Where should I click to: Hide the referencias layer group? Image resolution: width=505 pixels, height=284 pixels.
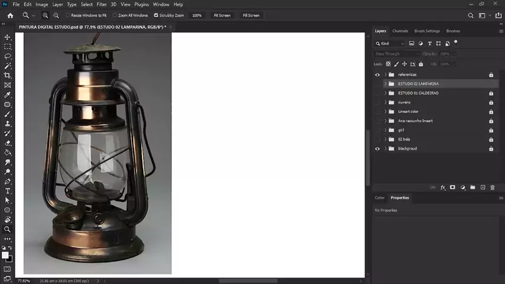pyautogui.click(x=377, y=75)
